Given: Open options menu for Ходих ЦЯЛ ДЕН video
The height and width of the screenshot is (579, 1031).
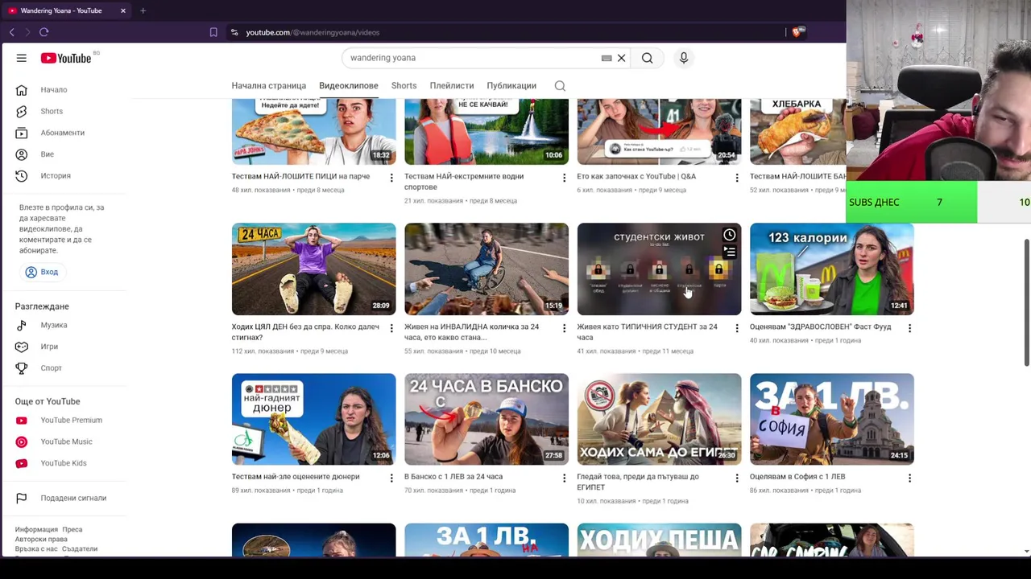Looking at the screenshot, I should point(391,328).
